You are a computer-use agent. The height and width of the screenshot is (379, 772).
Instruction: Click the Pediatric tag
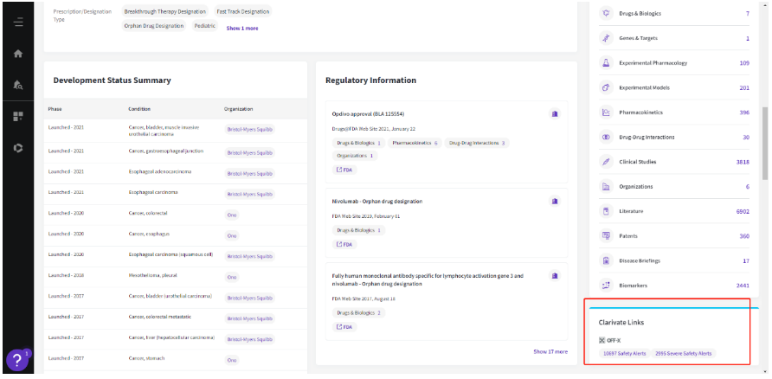pos(205,26)
